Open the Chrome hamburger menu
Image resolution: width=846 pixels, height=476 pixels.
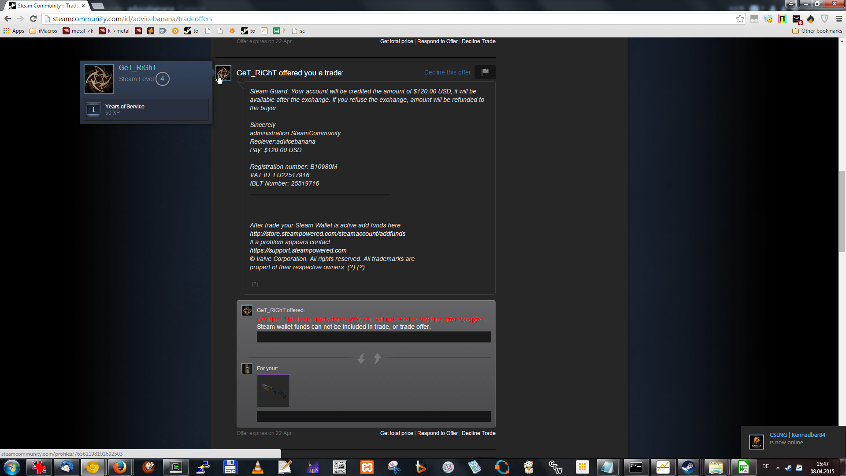click(x=839, y=19)
